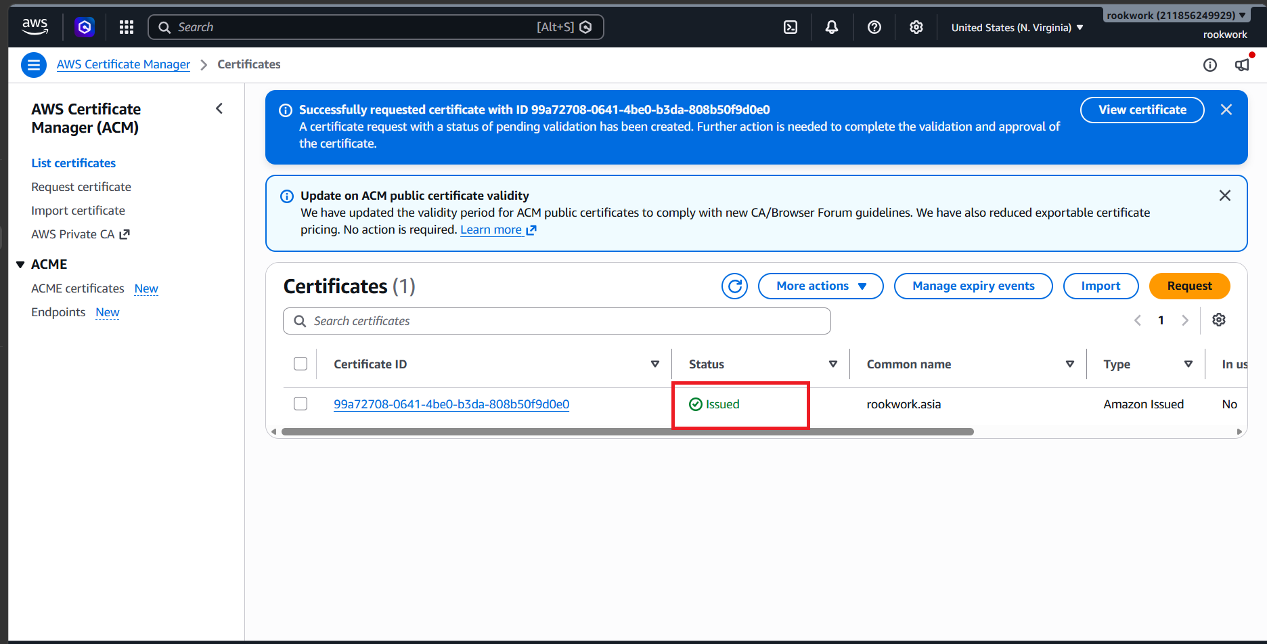Viewport: 1267px width, 644px height.
Task: Go to Import certificate in sidebar
Action: tap(78, 211)
